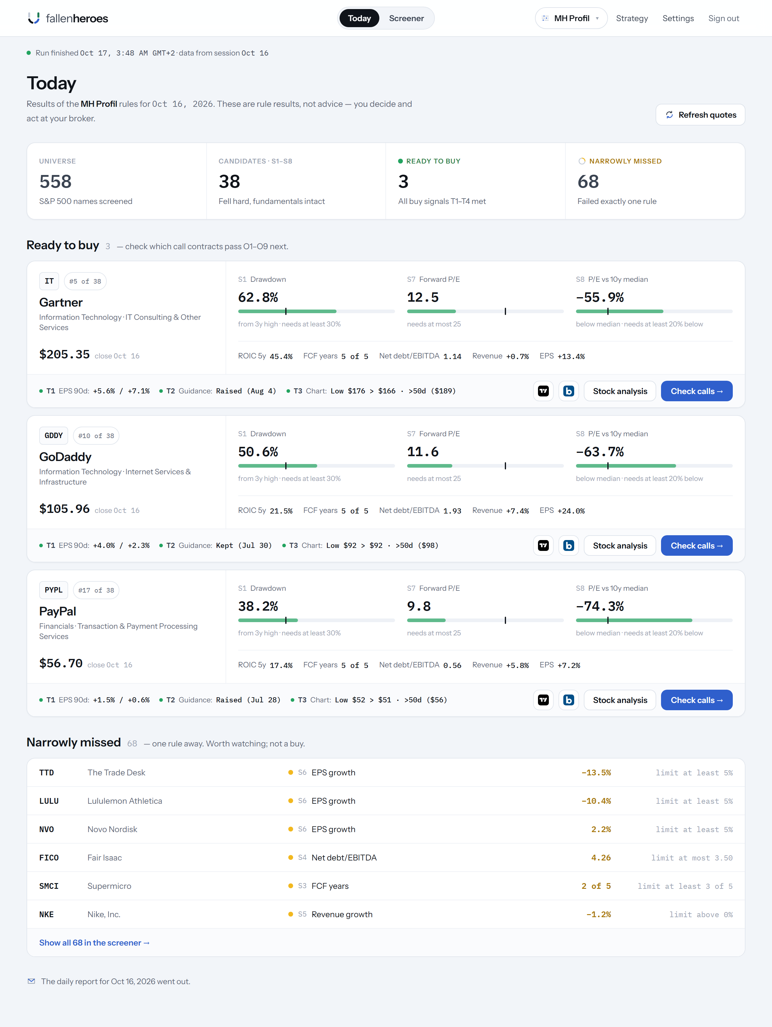Screen dimensions: 772x1027
Task: Check calls for GoDaddy
Action: (x=696, y=545)
